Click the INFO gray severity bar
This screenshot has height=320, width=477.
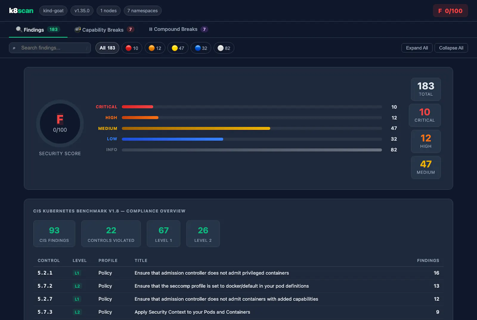pyautogui.click(x=252, y=150)
